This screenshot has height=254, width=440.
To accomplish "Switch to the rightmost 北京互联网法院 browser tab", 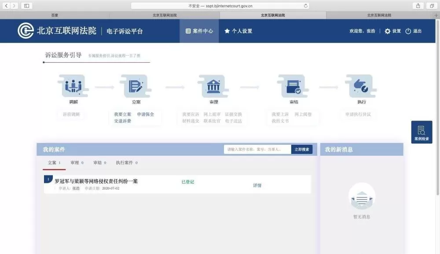I will 379,15.
